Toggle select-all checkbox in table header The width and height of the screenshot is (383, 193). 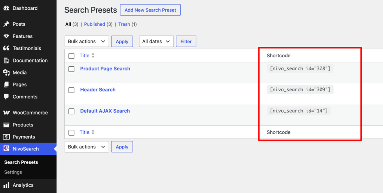point(71,56)
